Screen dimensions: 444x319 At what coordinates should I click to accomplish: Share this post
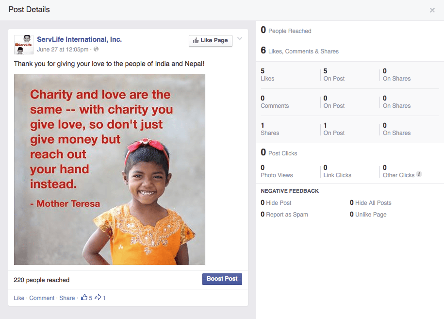click(67, 298)
